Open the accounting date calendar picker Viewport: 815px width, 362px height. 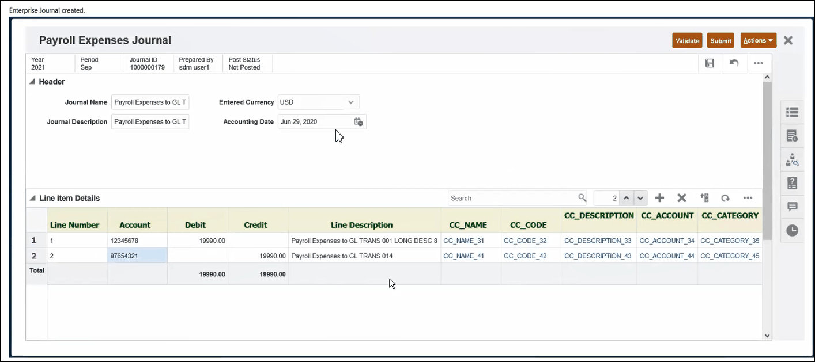point(358,122)
